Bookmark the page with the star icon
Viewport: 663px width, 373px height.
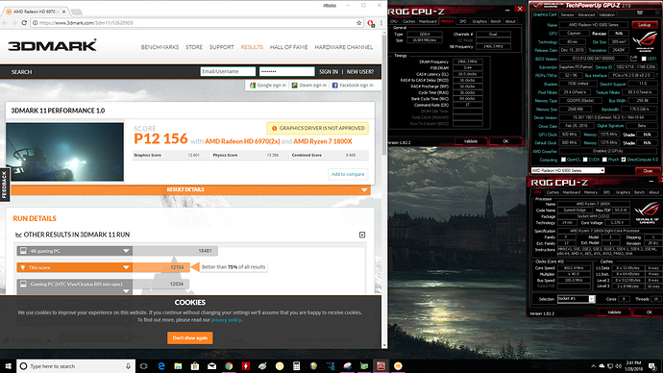click(x=359, y=23)
